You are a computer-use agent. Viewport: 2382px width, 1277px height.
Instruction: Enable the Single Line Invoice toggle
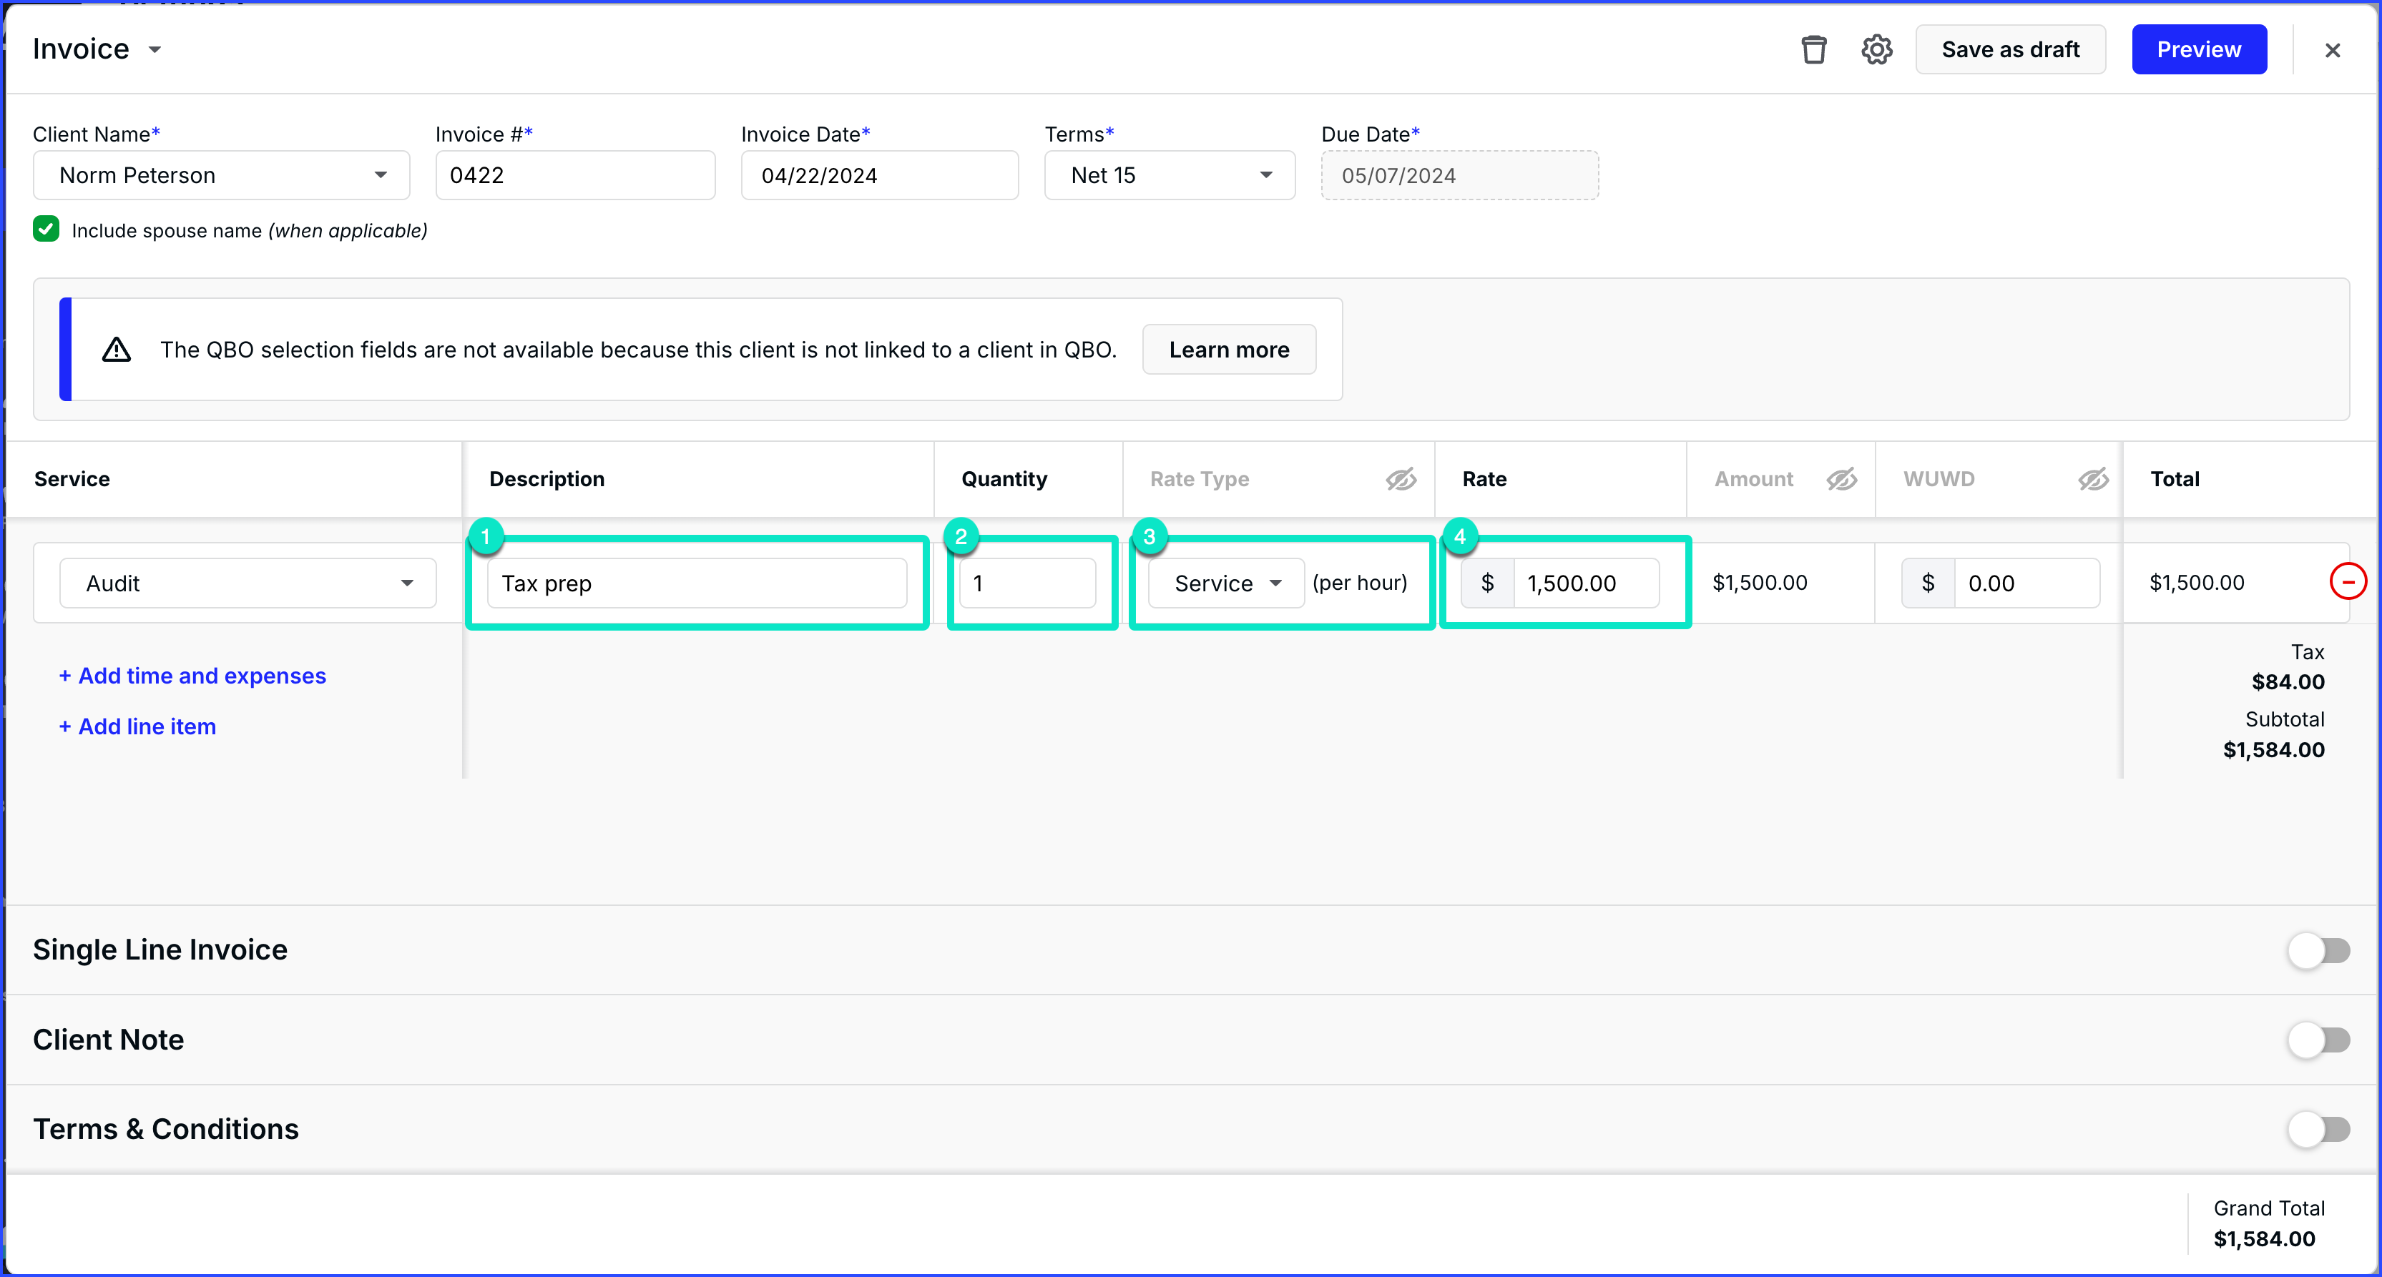[x=2318, y=950]
